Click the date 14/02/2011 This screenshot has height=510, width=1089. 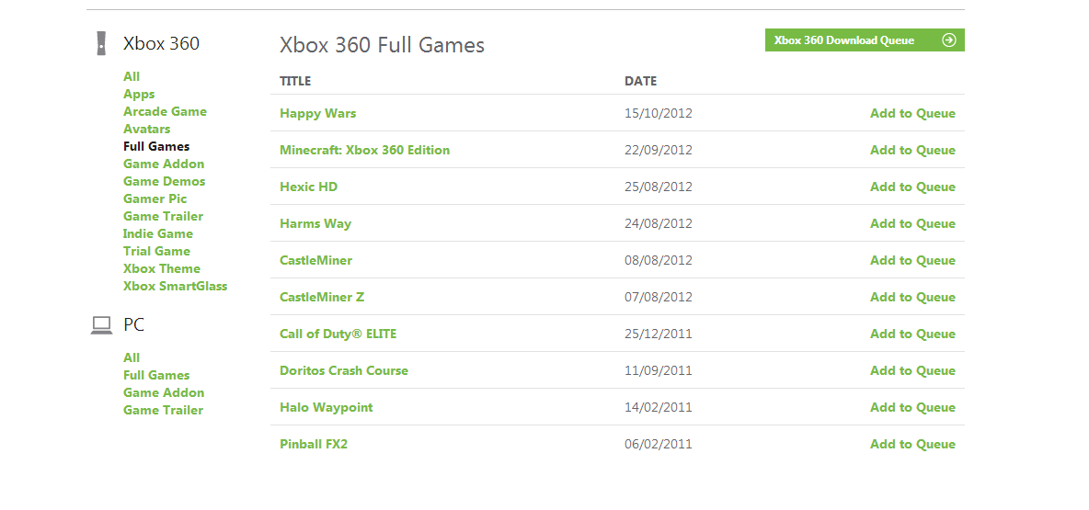coord(659,407)
